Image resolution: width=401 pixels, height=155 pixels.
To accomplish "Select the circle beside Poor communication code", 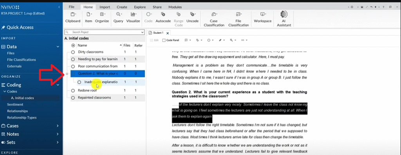I will (x=73, y=66).
